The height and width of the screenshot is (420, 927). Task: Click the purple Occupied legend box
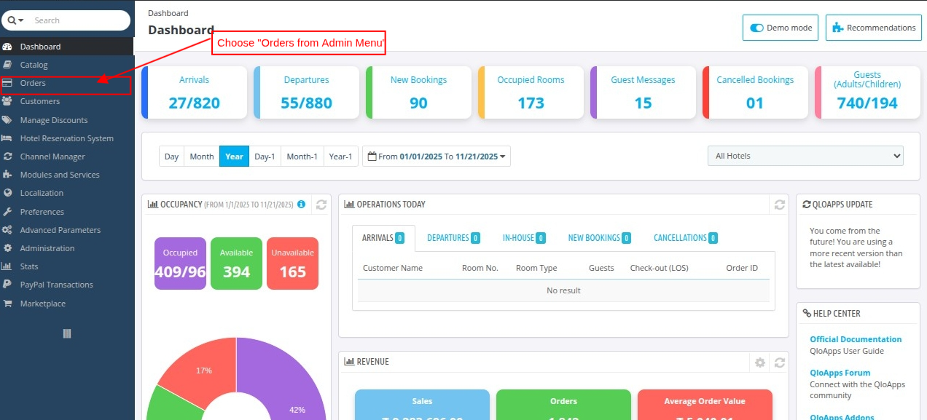(180, 263)
